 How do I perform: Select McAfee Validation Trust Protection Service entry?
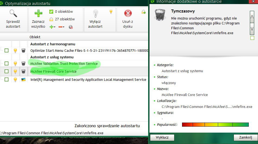pos(64,64)
